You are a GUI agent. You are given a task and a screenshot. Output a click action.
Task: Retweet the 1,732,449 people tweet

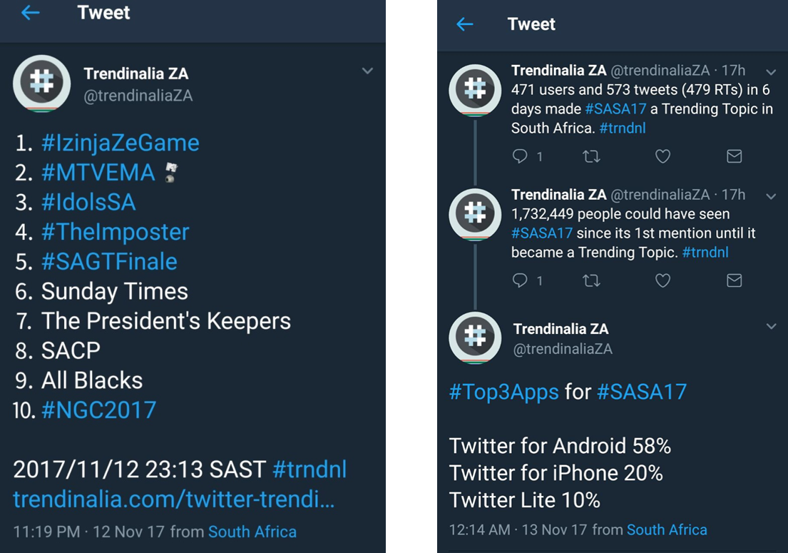(591, 280)
